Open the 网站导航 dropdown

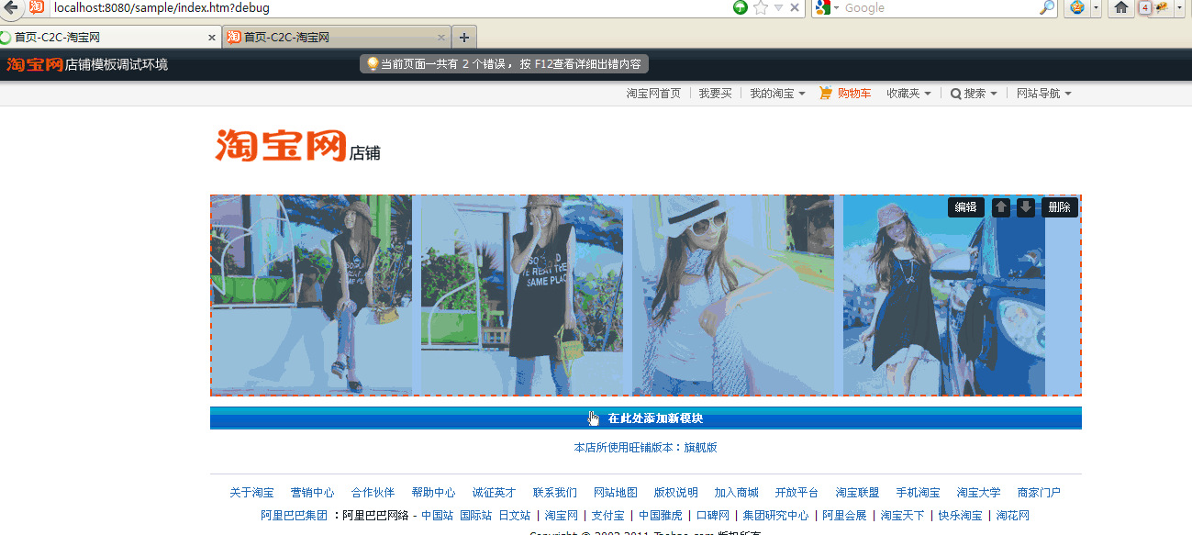(1043, 94)
